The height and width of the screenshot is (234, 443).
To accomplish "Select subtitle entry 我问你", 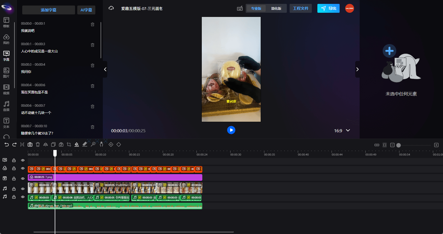I will (26, 72).
